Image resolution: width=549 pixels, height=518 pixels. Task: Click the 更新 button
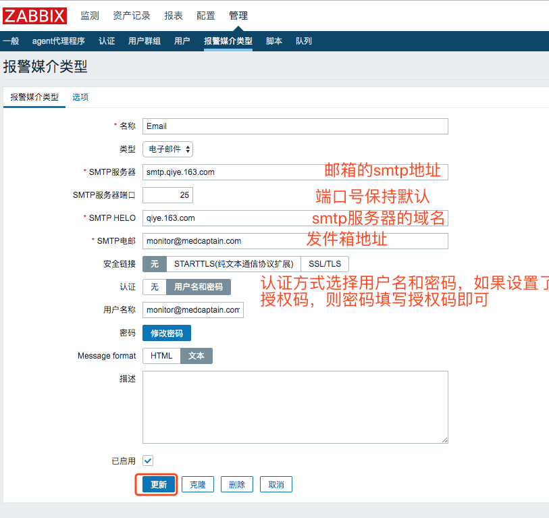pos(159,485)
